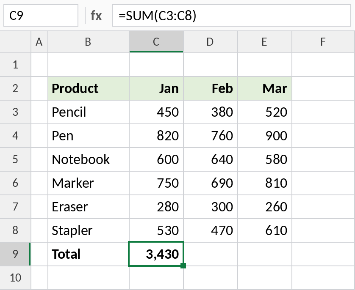Click the total cell showing 3,430

(156, 254)
